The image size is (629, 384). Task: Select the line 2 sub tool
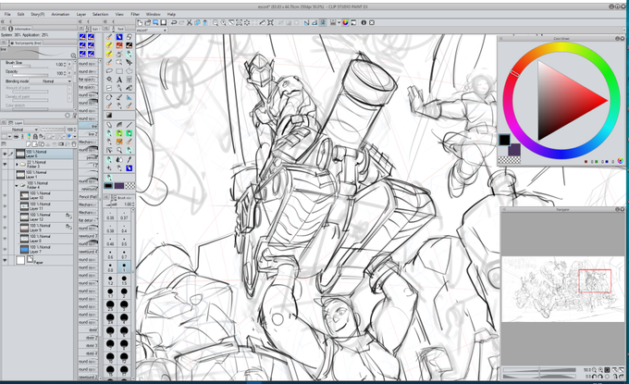point(88,134)
